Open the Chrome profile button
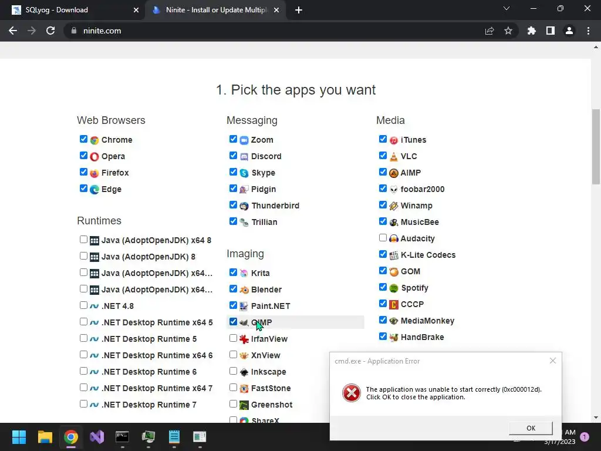This screenshot has width=601, height=451. (569, 31)
